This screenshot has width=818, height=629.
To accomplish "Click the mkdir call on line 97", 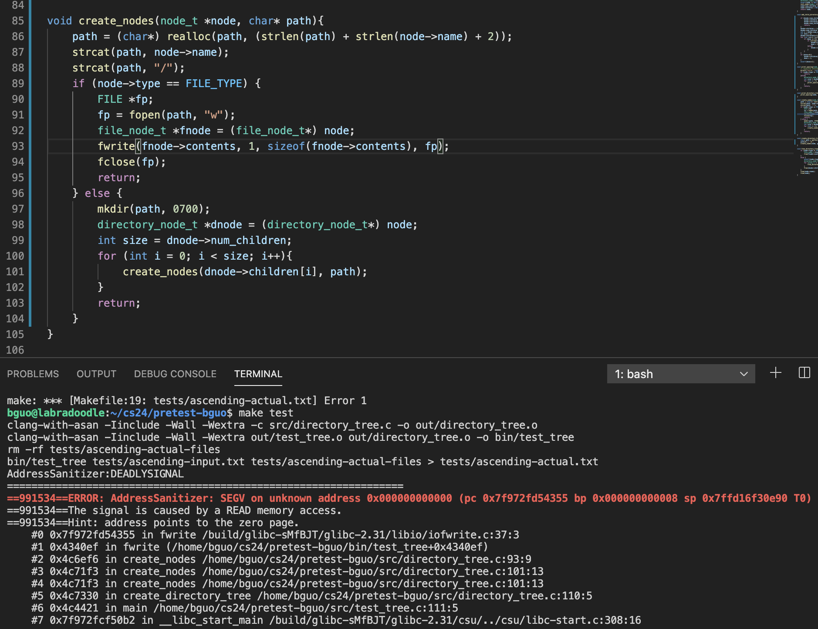I will [112, 209].
